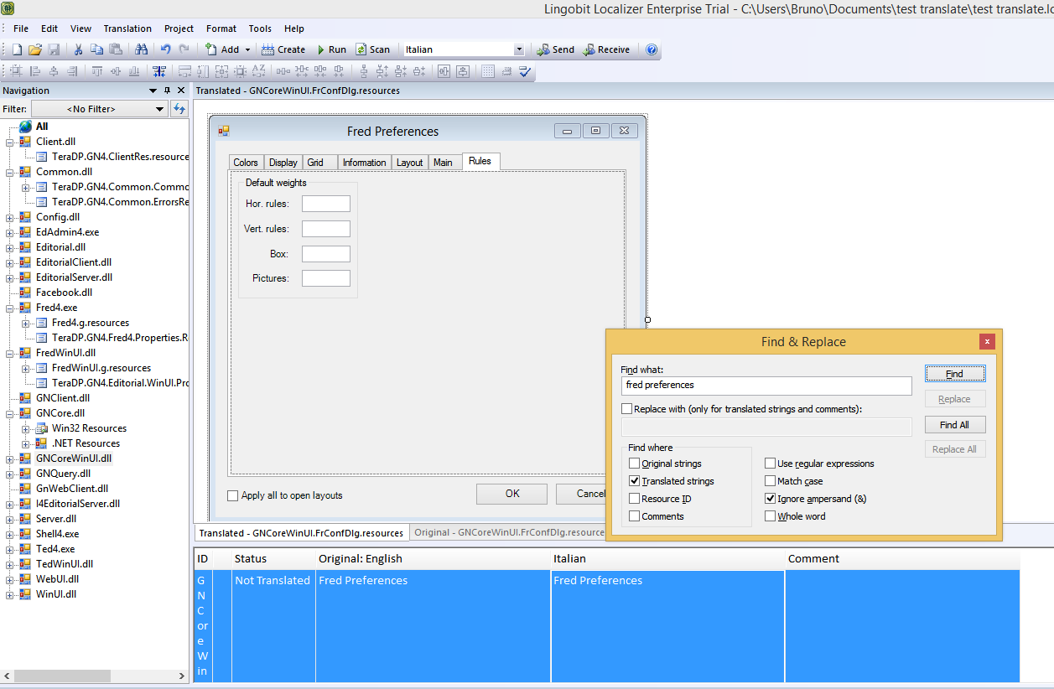Open the Format menu
This screenshot has width=1054, height=689.
pos(221,28)
